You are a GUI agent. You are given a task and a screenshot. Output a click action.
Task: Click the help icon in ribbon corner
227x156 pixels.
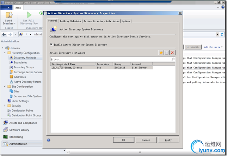pyautogui.click(x=223, y=7)
